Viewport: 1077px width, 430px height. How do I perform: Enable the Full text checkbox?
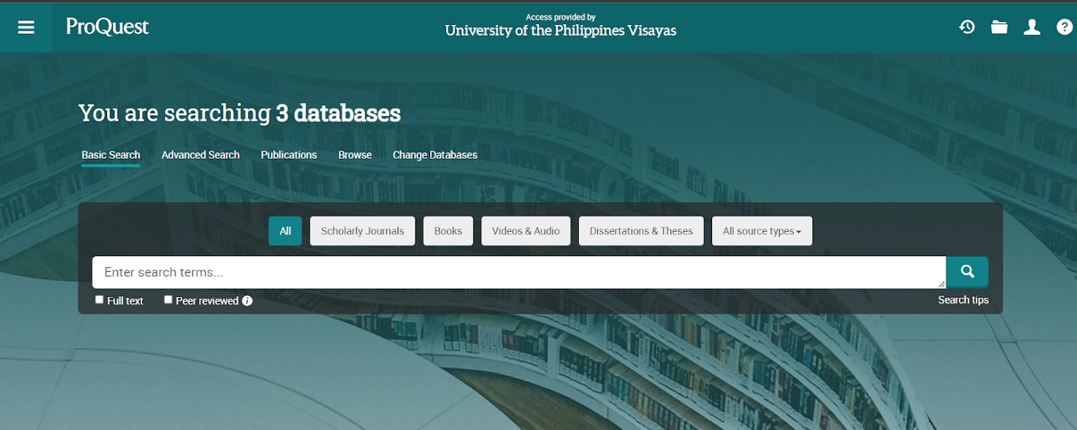pos(100,300)
